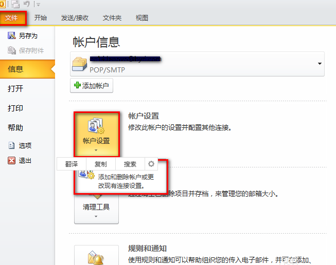Expand the POP/SMTP account selector dropdown

320,64
